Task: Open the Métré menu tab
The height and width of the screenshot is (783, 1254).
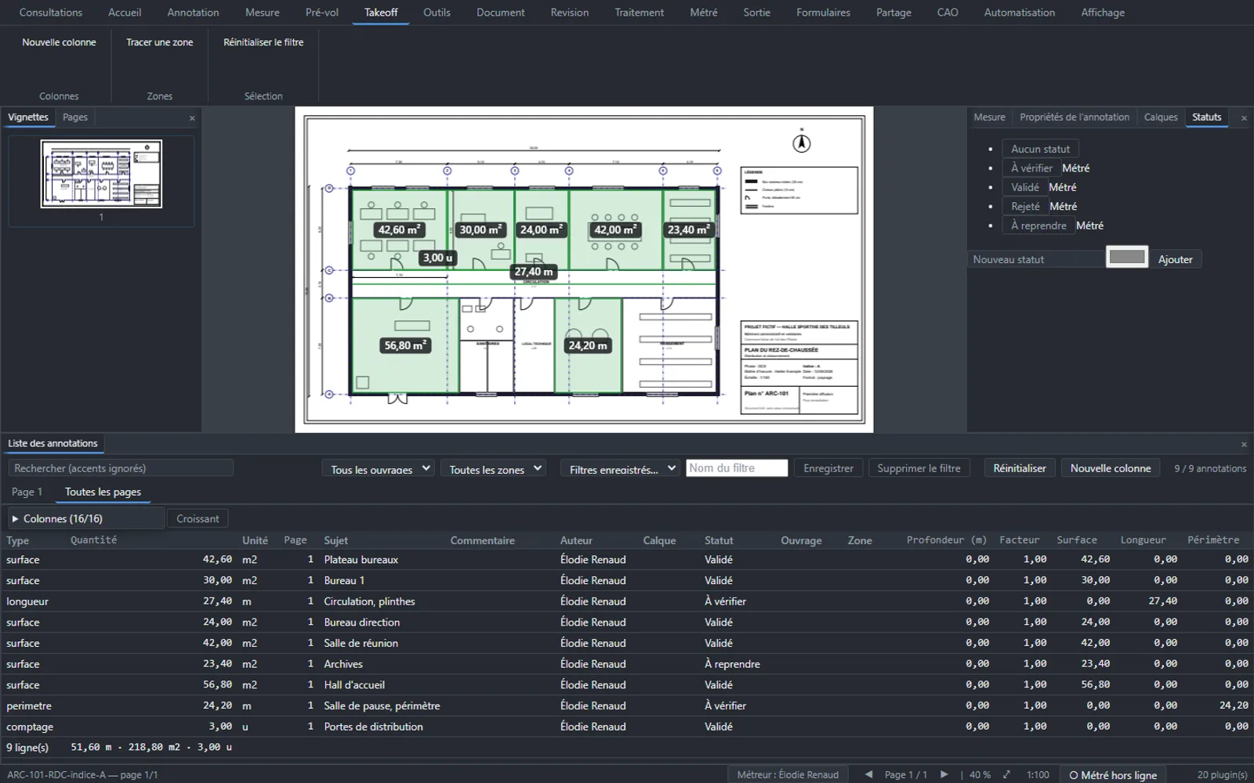Action: pyautogui.click(x=703, y=13)
